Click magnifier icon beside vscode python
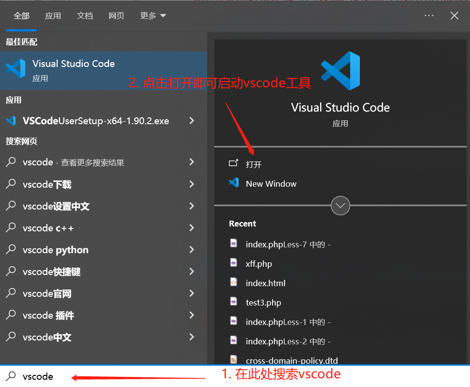This screenshot has height=387, width=470. tap(11, 249)
